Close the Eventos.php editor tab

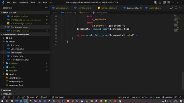click(141, 8)
